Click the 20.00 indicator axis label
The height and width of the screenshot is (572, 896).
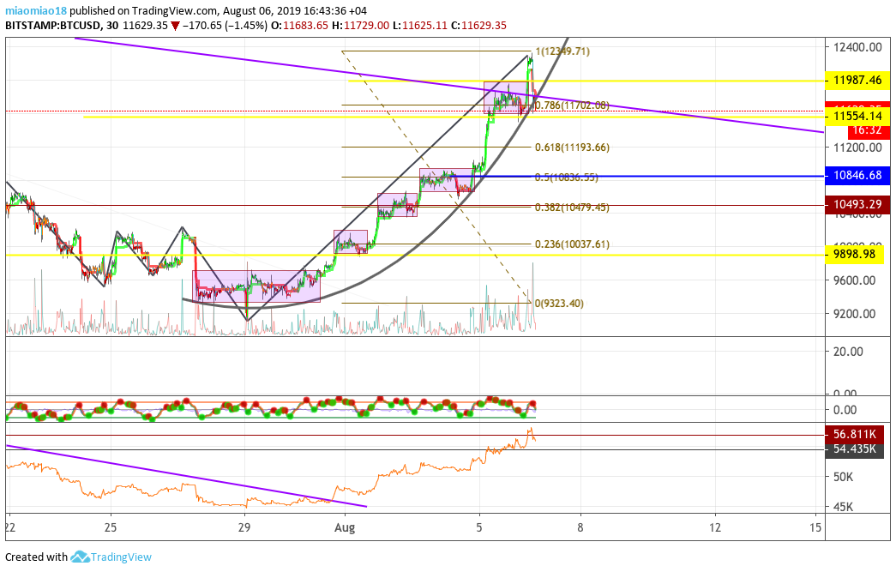(848, 352)
